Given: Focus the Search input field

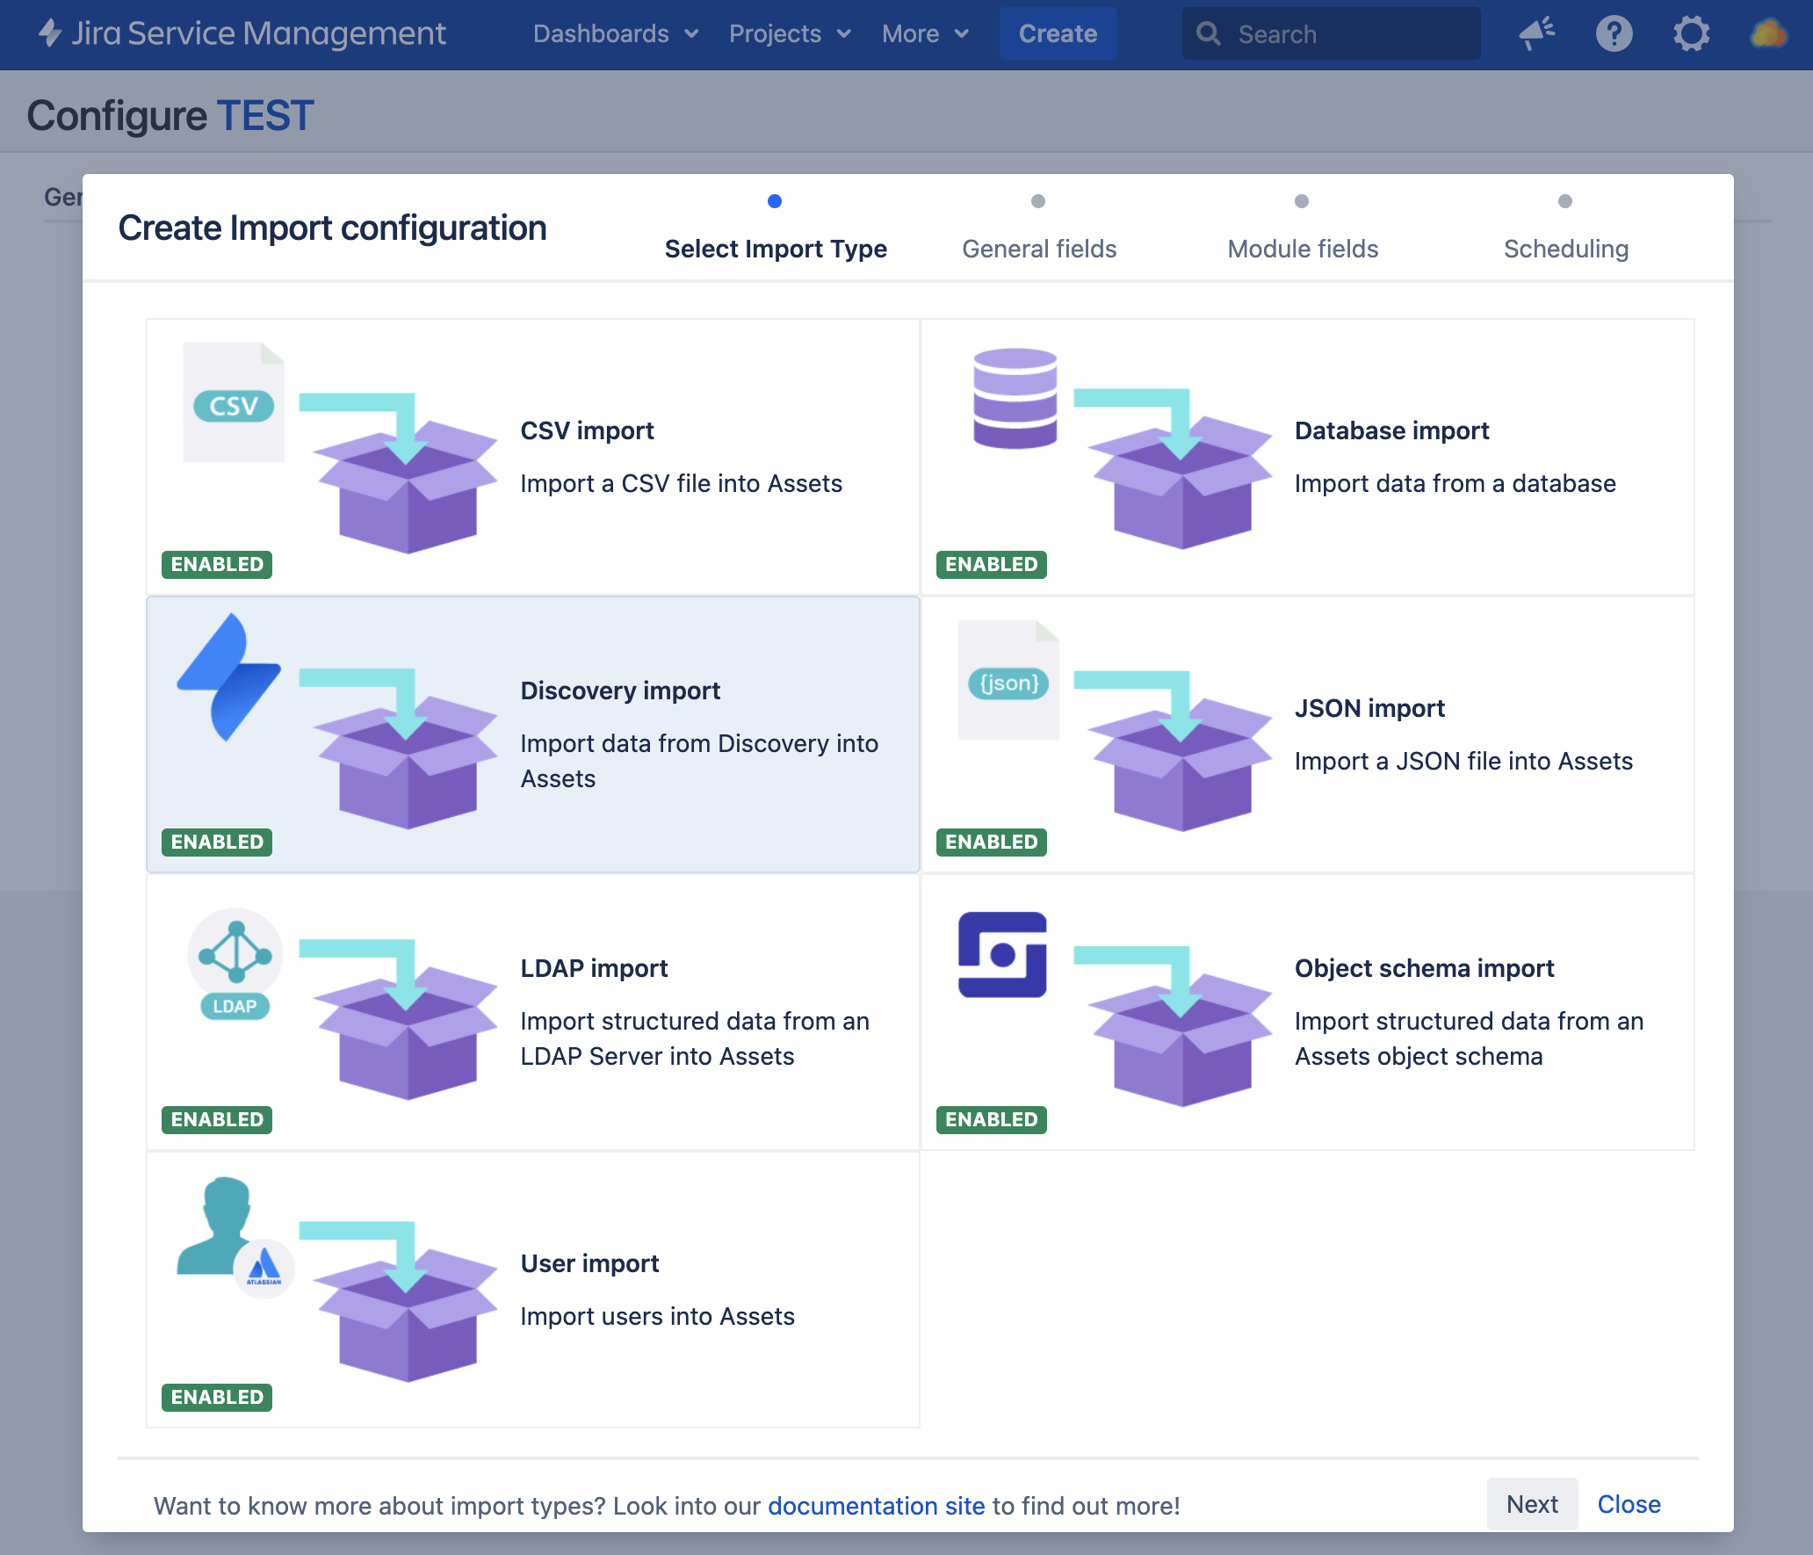Looking at the screenshot, I should [x=1331, y=33].
